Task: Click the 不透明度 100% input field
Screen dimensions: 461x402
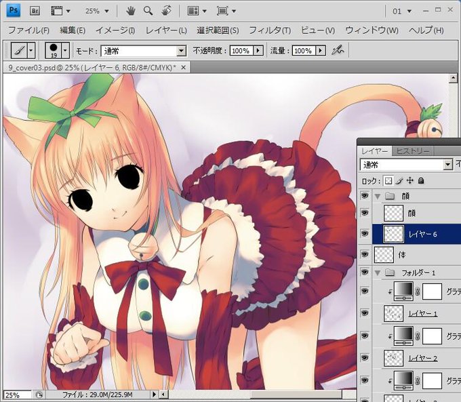Action: click(241, 51)
